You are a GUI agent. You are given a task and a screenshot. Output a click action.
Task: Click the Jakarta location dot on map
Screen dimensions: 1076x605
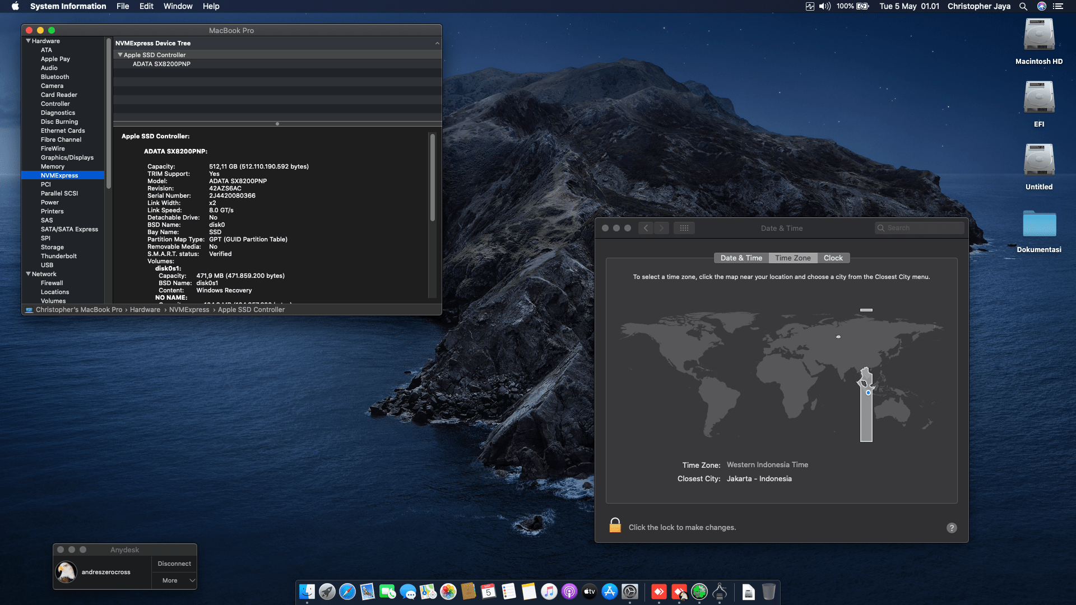pyautogui.click(x=868, y=393)
